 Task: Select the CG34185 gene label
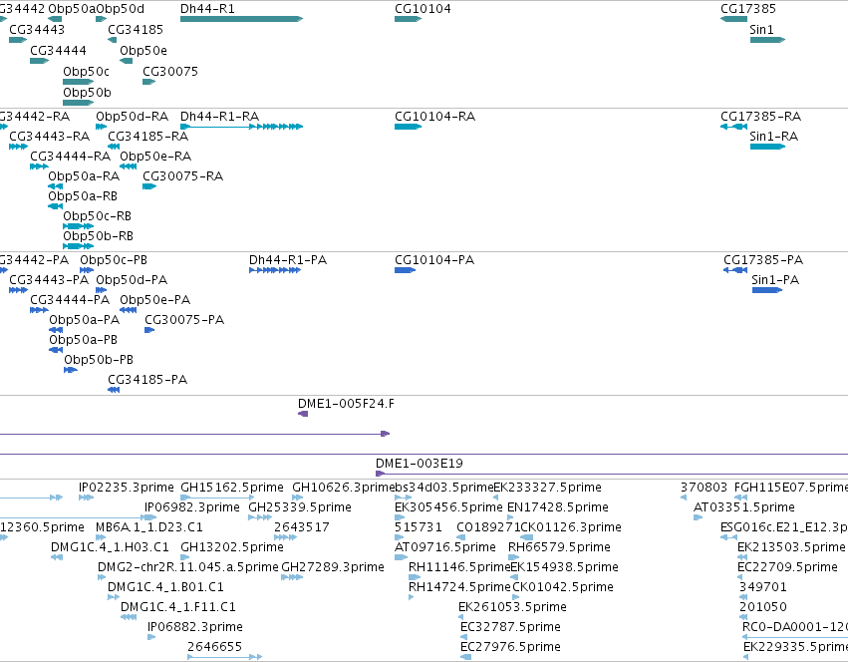136,30
